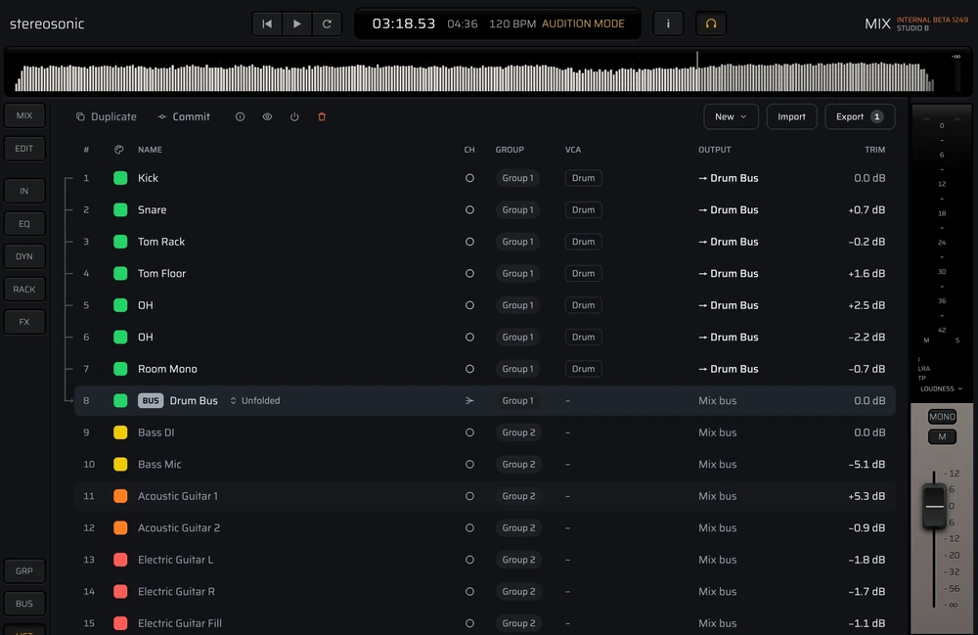Open the IN sidebar tab
The width and height of the screenshot is (978, 635).
tap(24, 191)
